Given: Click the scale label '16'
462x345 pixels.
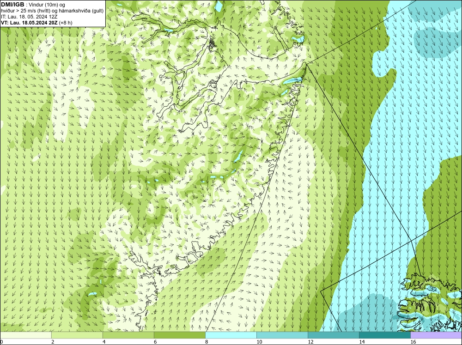Looking at the screenshot, I should click(413, 342).
